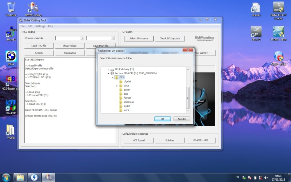Click the safely remove hardware tray icon
Viewport: 291px width, 182px height.
(x=244, y=178)
